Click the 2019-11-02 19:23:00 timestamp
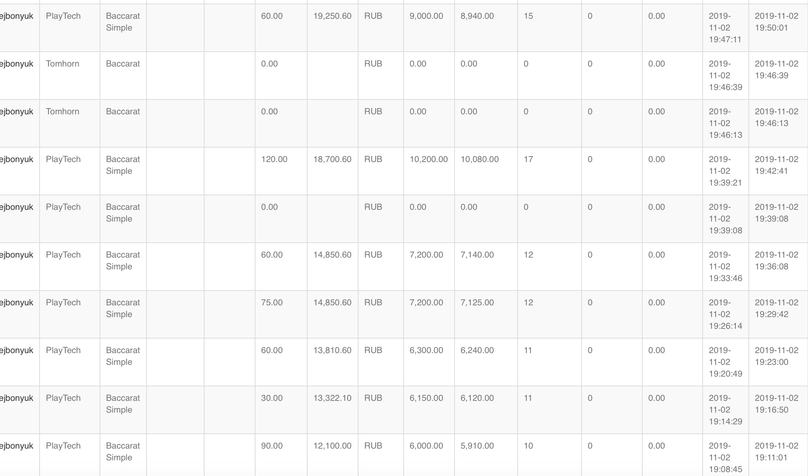The image size is (808, 476). 776,356
